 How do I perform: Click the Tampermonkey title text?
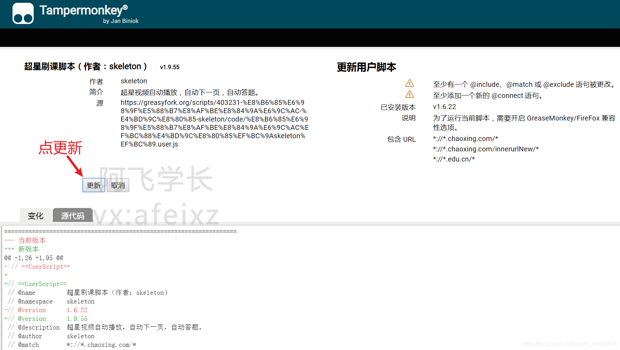(x=84, y=10)
